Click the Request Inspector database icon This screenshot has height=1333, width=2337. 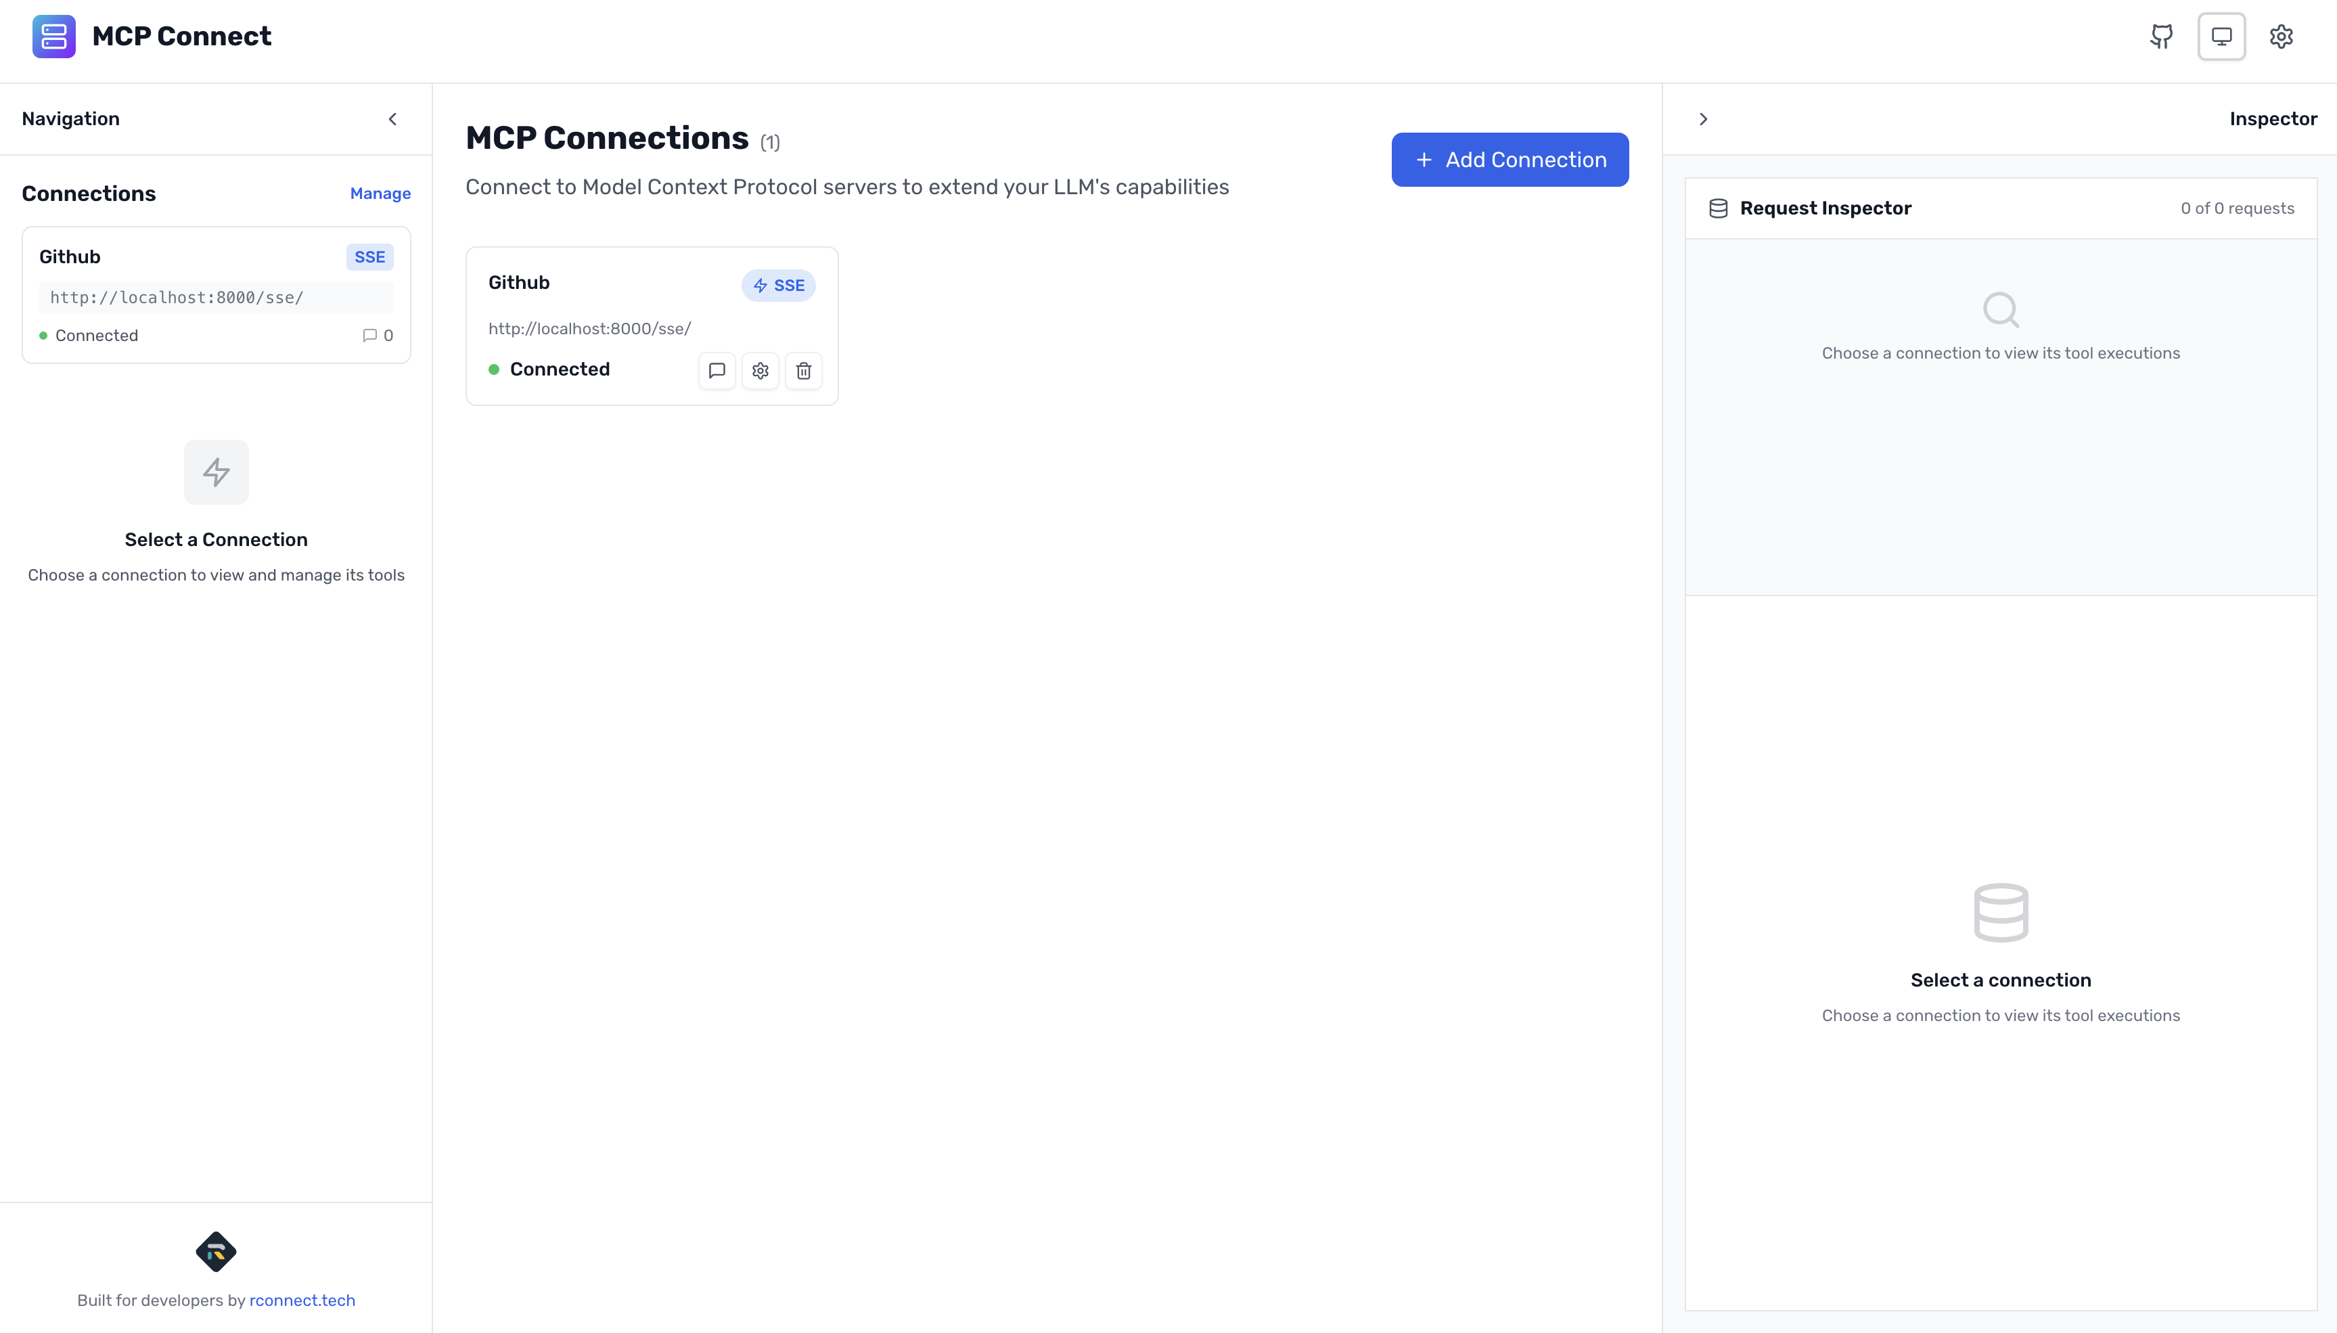pyautogui.click(x=1717, y=207)
